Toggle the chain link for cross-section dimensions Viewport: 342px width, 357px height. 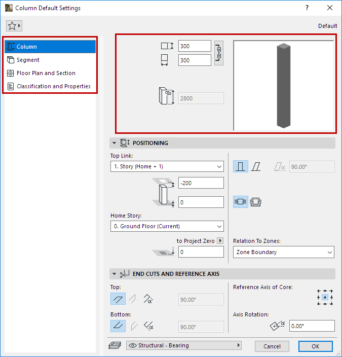pos(219,53)
